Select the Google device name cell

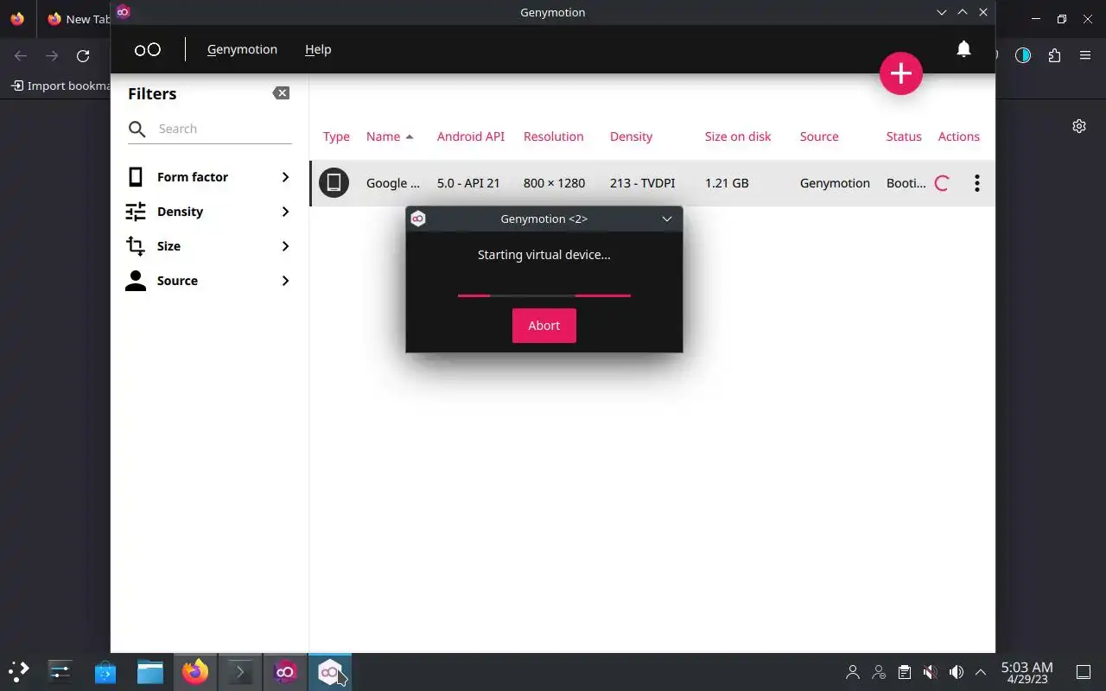click(x=393, y=183)
